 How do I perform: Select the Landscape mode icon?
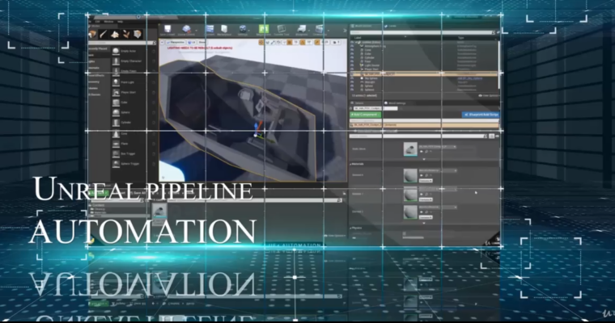[x=115, y=35]
